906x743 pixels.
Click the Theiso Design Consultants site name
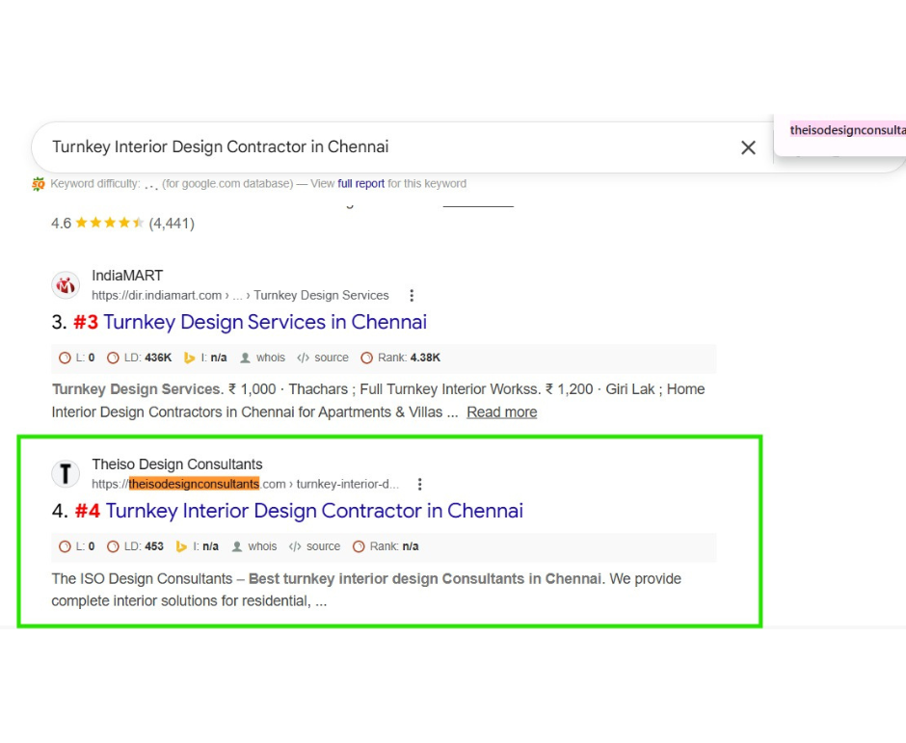tap(176, 464)
